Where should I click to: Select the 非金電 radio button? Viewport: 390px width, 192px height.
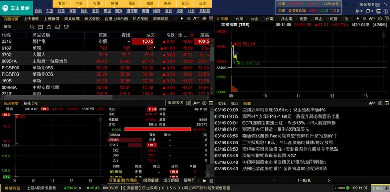point(278,19)
